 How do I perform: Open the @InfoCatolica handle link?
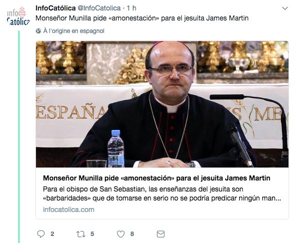click(x=99, y=8)
